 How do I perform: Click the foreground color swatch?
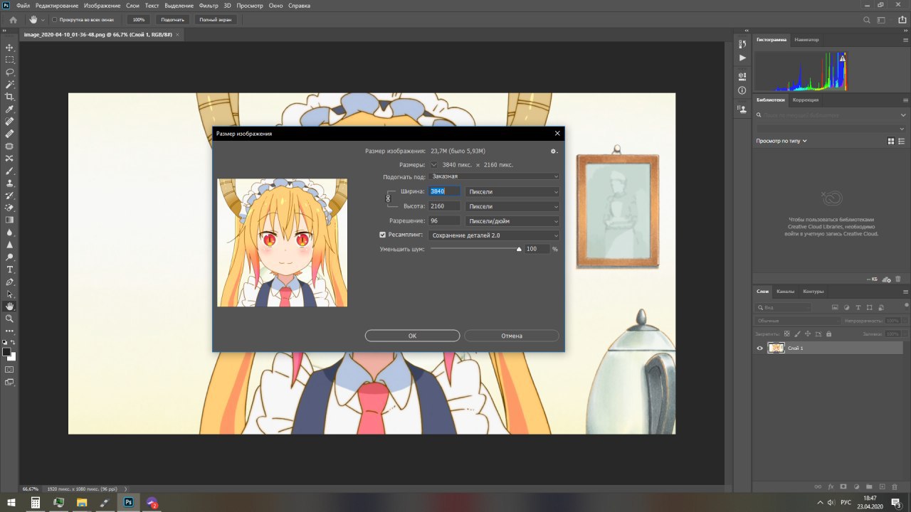click(6, 352)
